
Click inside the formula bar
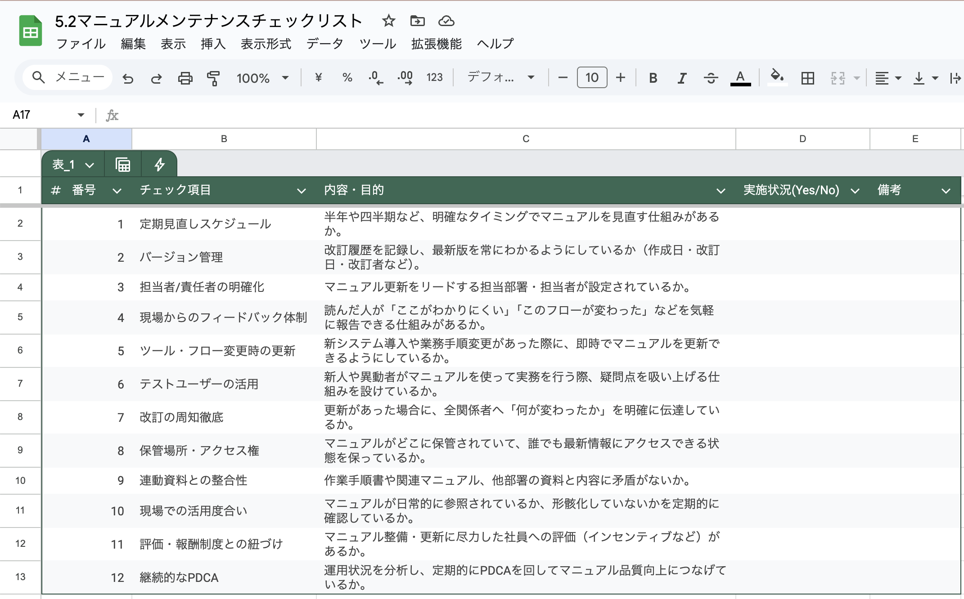(x=315, y=115)
